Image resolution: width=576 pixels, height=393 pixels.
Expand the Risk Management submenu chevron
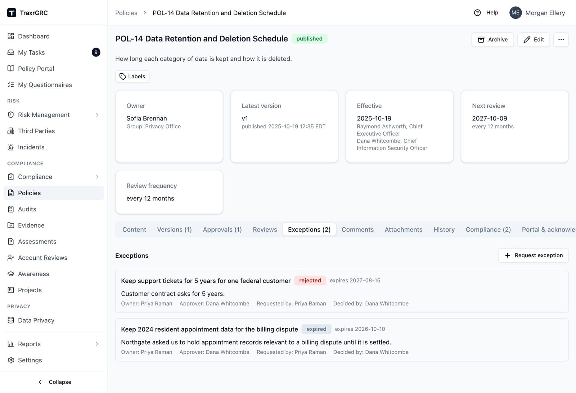coord(97,115)
